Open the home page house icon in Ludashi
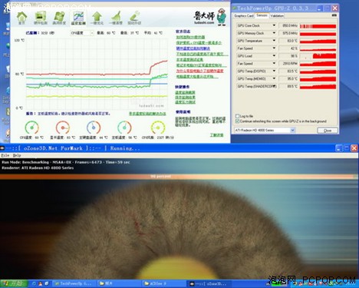Viewport: 359px width, 288px height. [x=21, y=18]
